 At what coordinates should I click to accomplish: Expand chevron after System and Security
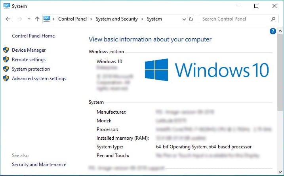(142, 19)
